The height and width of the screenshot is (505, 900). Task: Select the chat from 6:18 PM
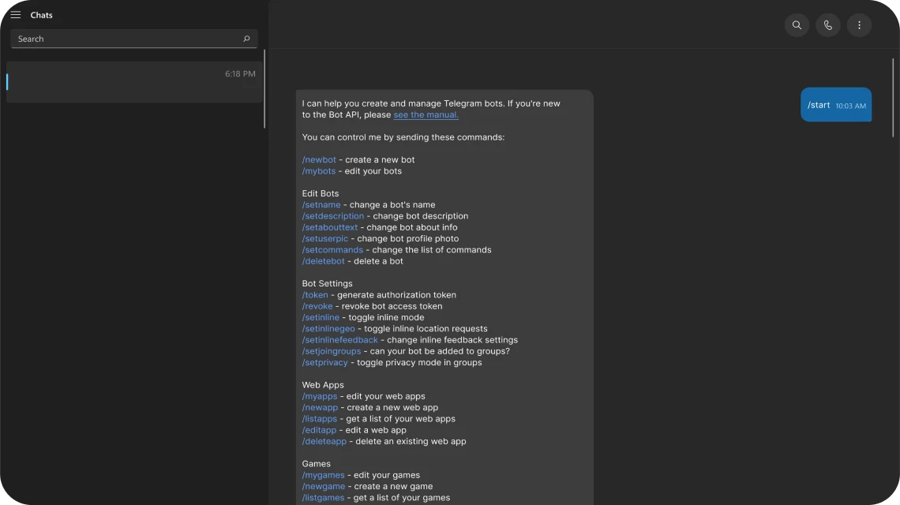click(133, 82)
